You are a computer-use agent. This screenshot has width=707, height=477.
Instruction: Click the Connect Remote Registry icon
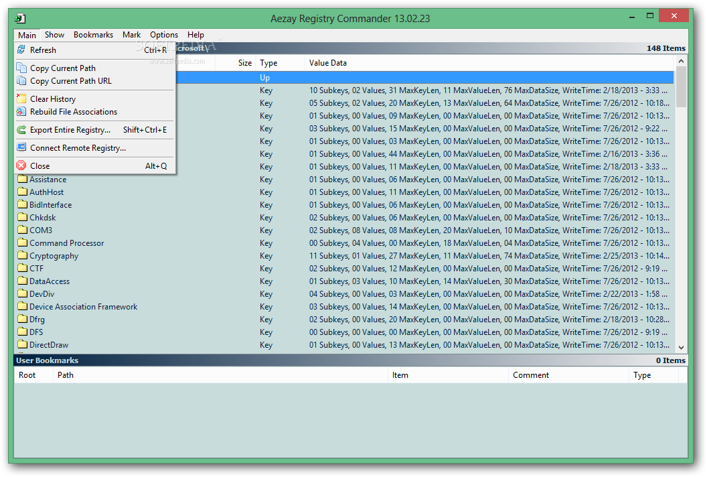(21, 147)
